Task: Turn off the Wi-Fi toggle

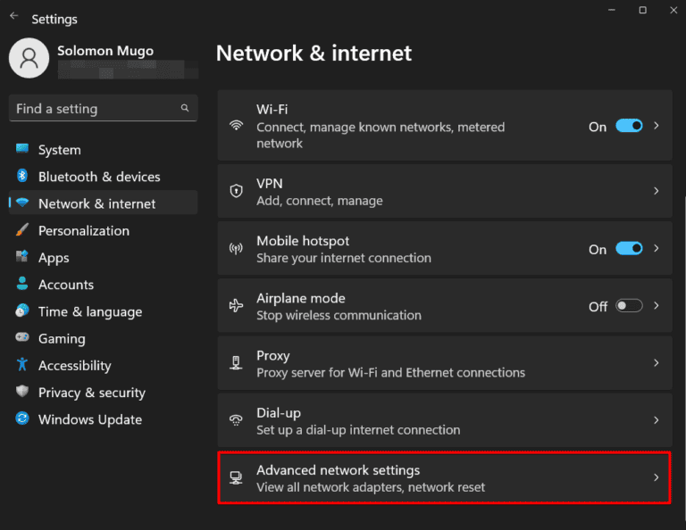Action: (629, 127)
